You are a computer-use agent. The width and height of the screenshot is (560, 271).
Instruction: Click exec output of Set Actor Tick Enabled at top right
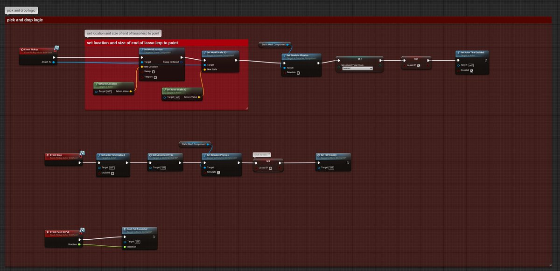tap(486, 60)
